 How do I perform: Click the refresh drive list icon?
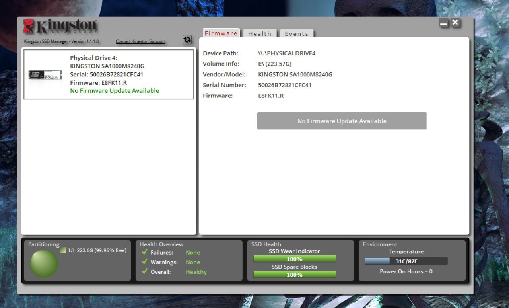[x=187, y=40]
